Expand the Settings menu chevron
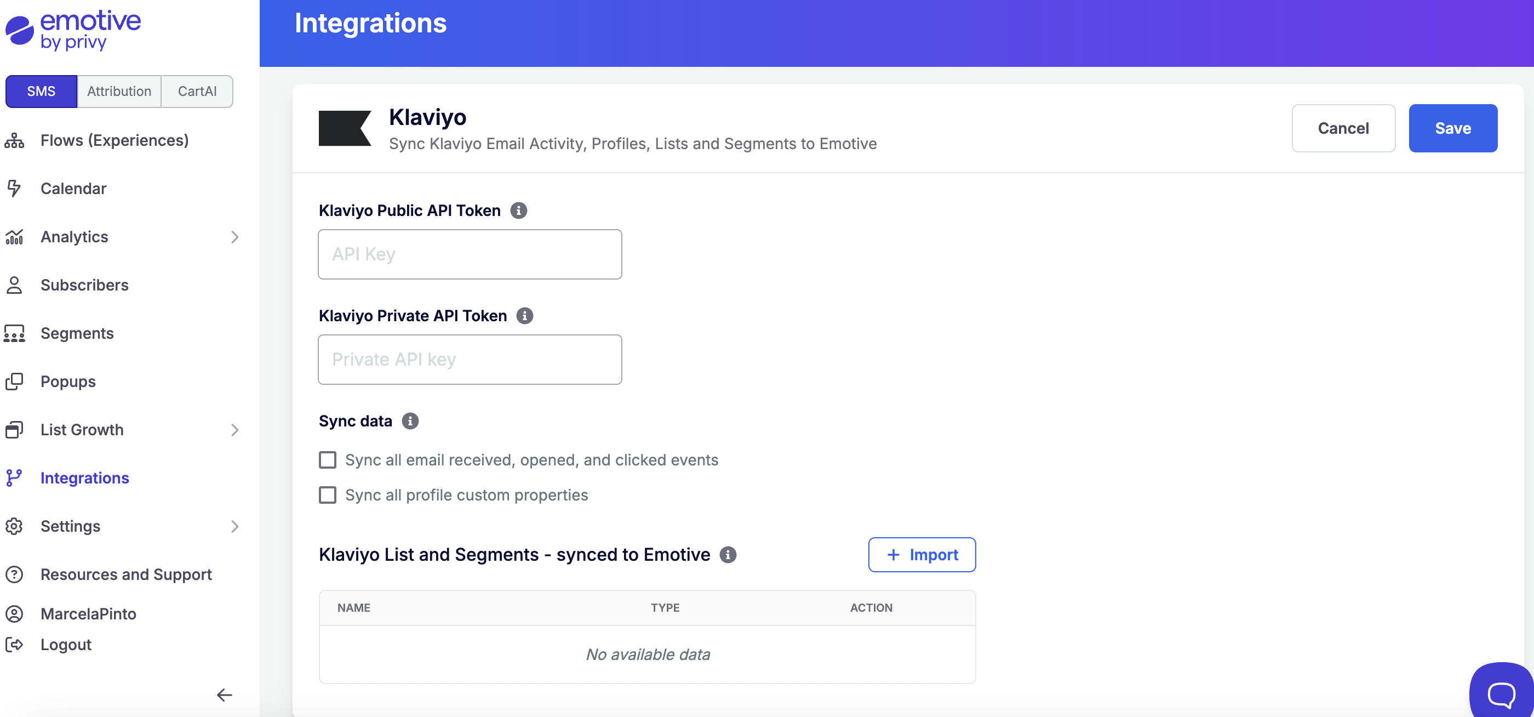The width and height of the screenshot is (1534, 717). click(234, 526)
